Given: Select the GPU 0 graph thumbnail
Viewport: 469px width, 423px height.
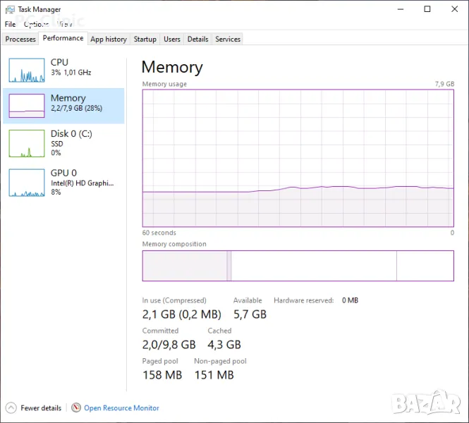Looking at the screenshot, I should point(27,183).
